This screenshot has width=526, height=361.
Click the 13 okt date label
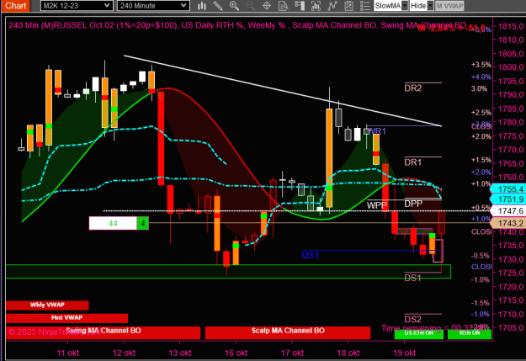(x=180, y=353)
